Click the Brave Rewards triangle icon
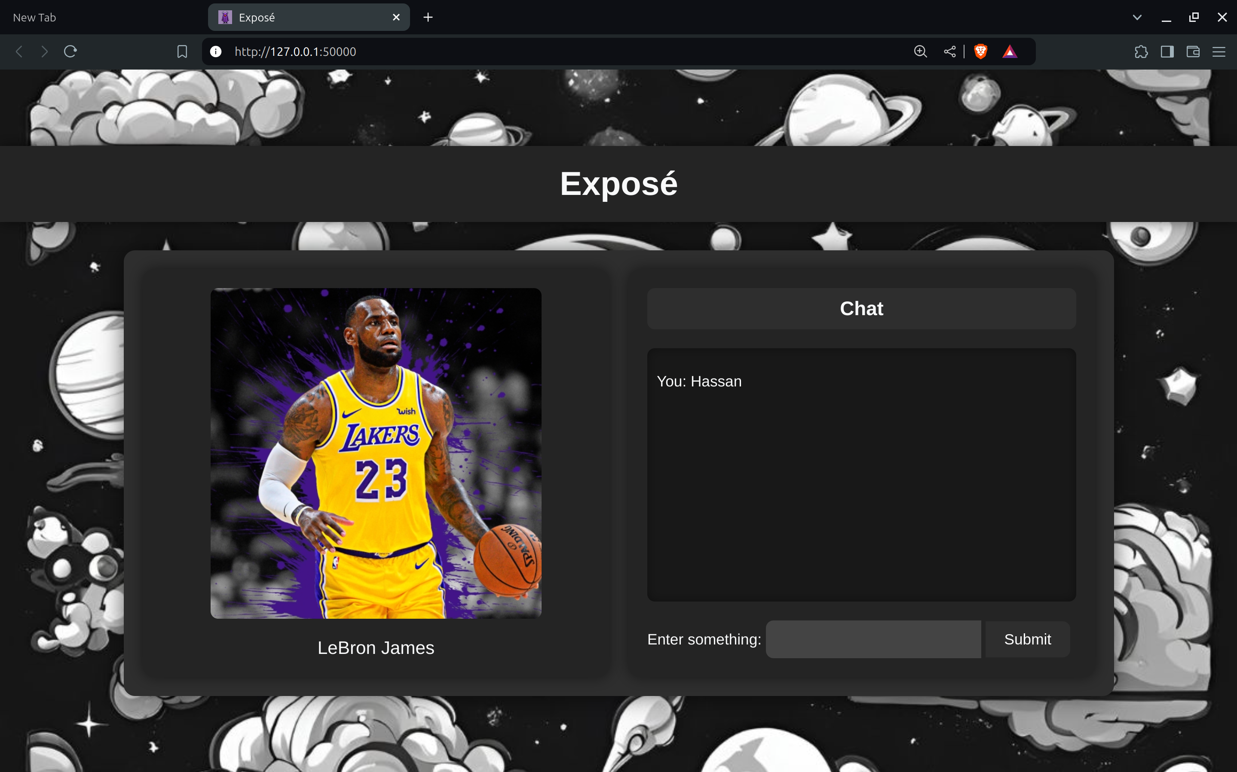The height and width of the screenshot is (772, 1237). 1010,52
